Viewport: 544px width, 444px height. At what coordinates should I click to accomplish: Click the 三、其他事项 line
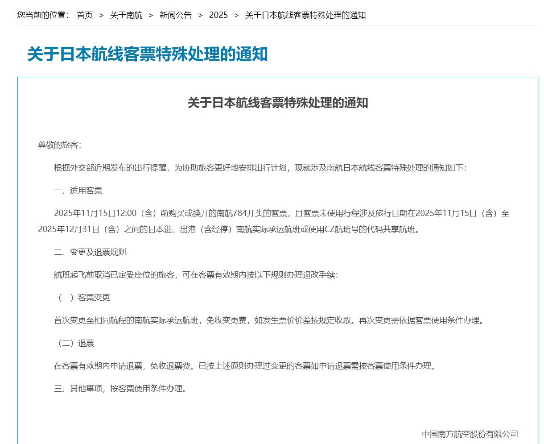(x=120, y=389)
